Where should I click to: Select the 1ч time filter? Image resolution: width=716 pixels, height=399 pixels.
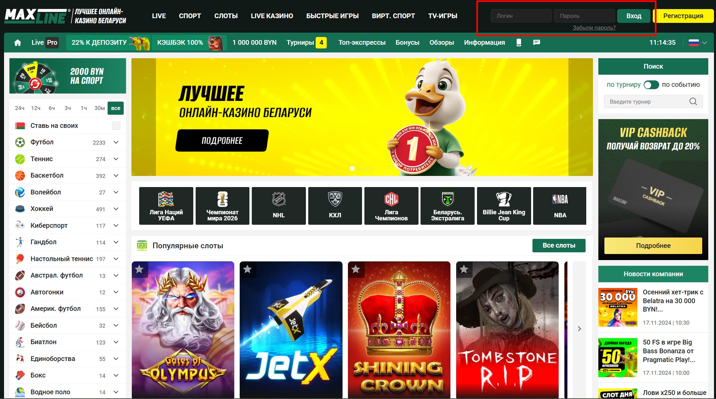click(x=84, y=108)
